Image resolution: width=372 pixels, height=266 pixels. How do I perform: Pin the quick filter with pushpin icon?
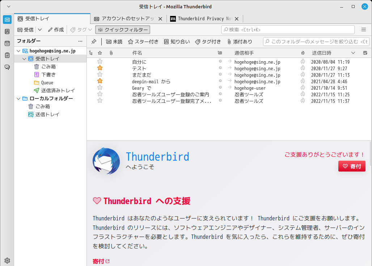pyautogui.click(x=94, y=42)
